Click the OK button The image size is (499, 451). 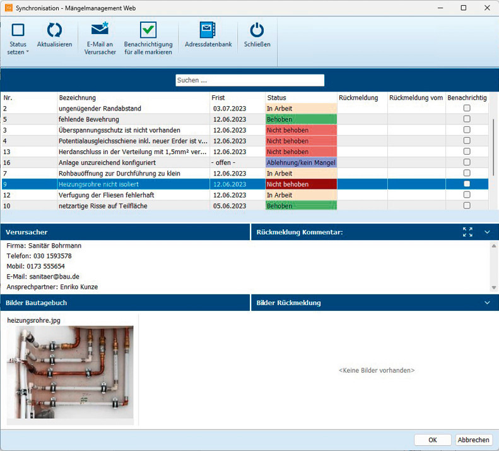[432, 440]
